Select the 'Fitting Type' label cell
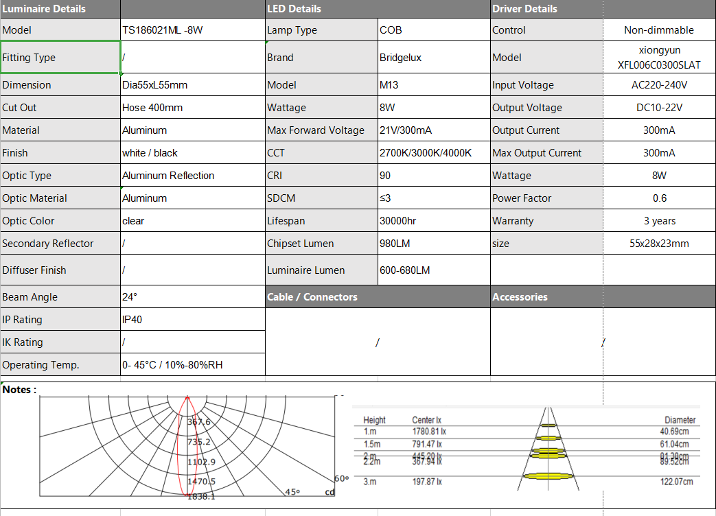Image resolution: width=716 pixels, height=516 pixels. click(60, 57)
